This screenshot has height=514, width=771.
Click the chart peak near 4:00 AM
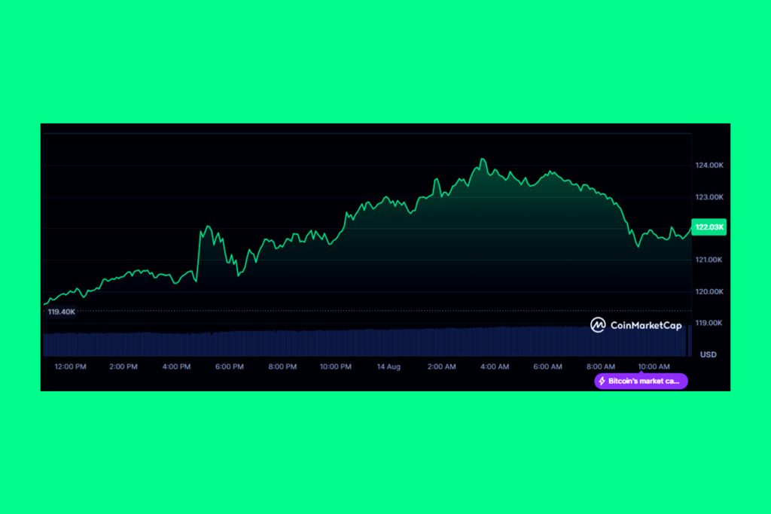click(483, 158)
